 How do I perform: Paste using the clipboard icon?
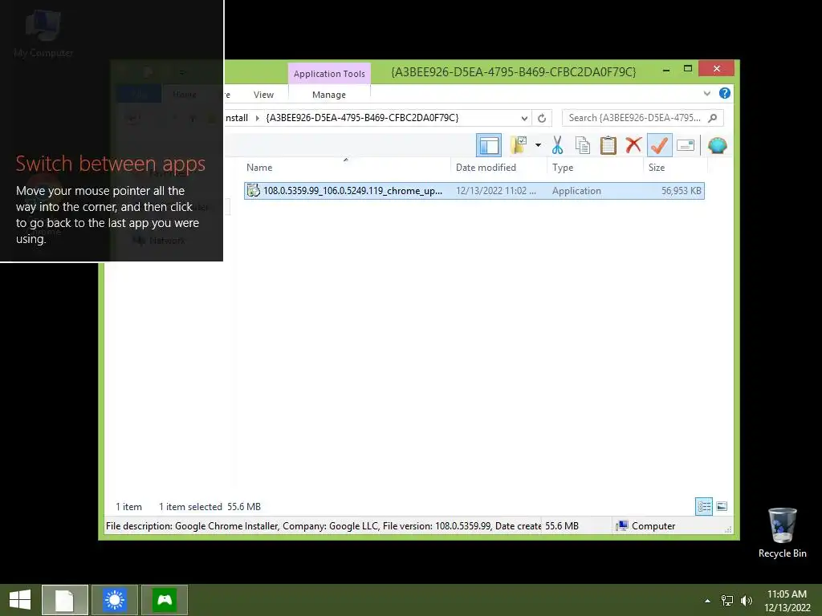click(x=608, y=145)
